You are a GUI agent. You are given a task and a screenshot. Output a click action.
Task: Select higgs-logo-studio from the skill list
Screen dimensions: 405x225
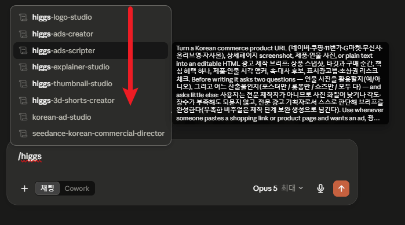[x=90, y=17]
